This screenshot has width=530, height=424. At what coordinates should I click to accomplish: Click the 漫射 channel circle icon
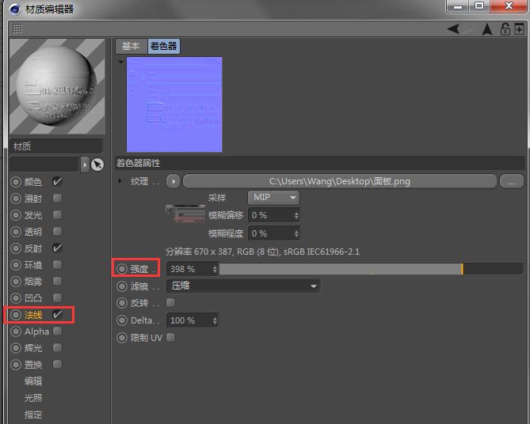click(16, 199)
